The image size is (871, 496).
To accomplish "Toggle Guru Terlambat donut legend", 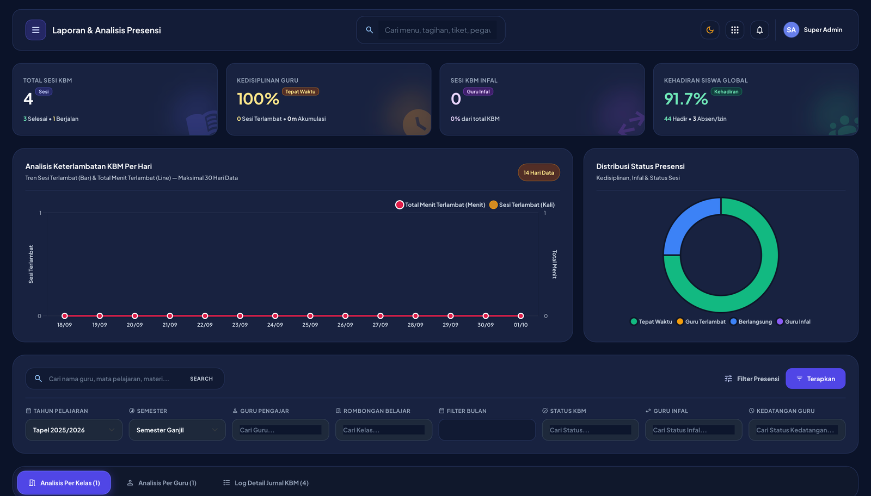I will [701, 321].
